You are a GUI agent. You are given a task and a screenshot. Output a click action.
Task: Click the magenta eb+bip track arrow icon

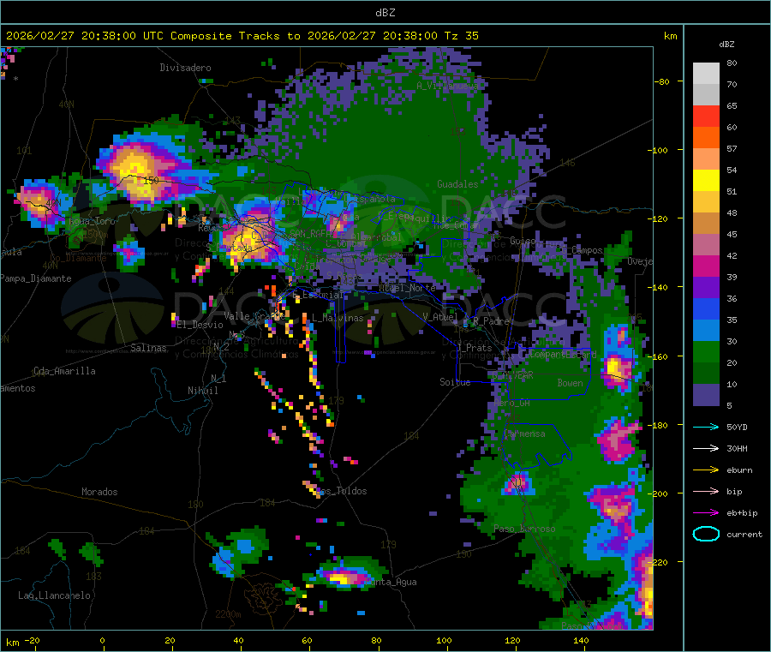point(706,512)
